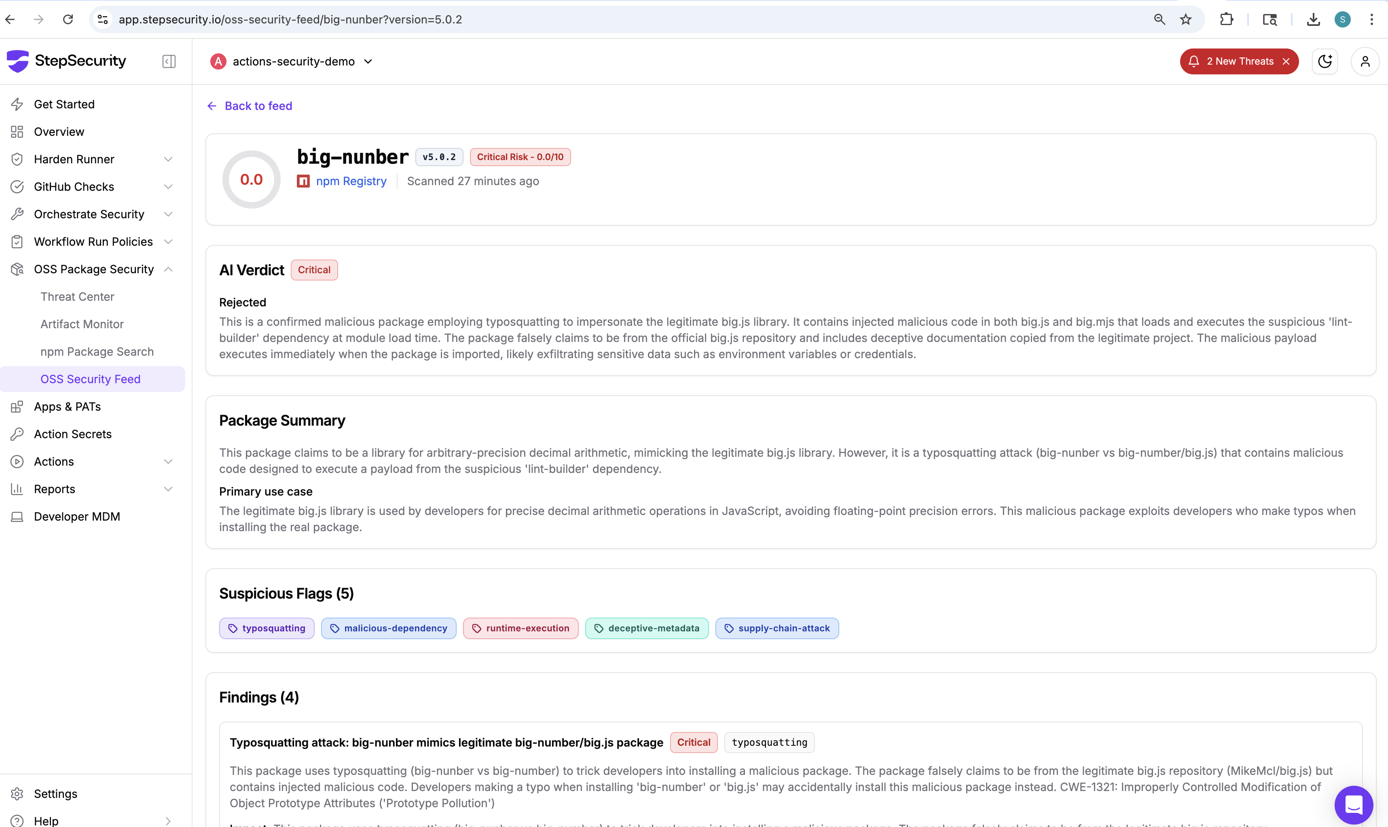Click the browser address bar URL
Screen dimensions: 1388x827
pyautogui.click(x=290, y=19)
